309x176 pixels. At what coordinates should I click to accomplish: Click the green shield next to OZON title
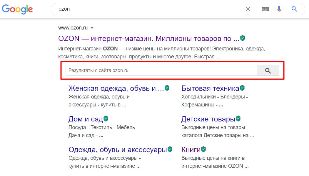[x=243, y=38]
